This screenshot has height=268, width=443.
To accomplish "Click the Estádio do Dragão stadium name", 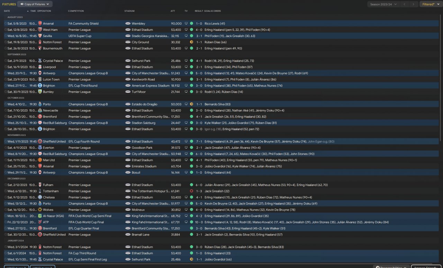I will pos(144,104).
